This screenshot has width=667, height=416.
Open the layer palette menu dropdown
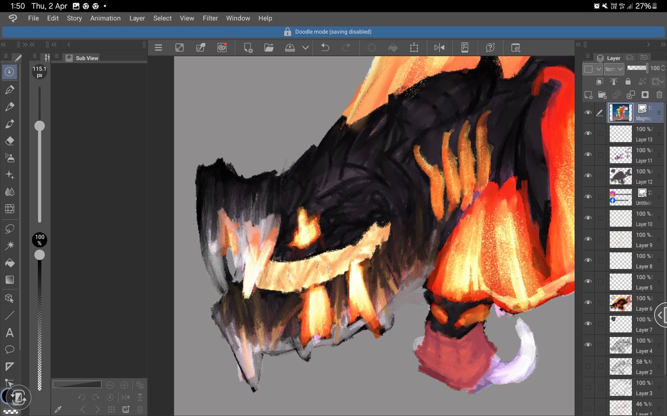coord(588,56)
